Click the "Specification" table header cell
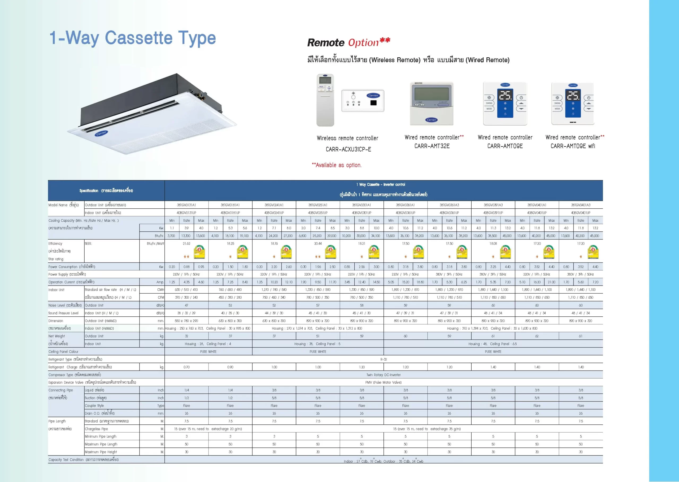The height and width of the screenshot is (482, 679). tap(106, 191)
